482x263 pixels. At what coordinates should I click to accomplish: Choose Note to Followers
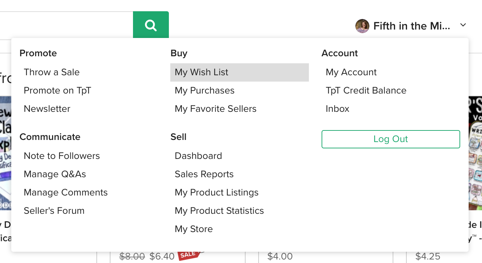pos(62,156)
